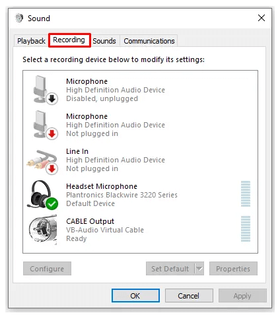Click green checkmark on default headset device
Image resolution: width=280 pixels, height=315 pixels.
pyautogui.click(x=52, y=203)
